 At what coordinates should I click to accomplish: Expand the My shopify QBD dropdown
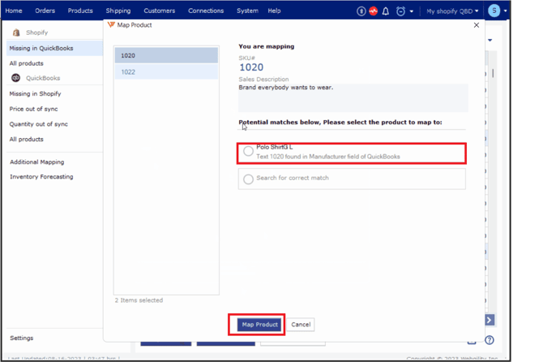pos(452,11)
